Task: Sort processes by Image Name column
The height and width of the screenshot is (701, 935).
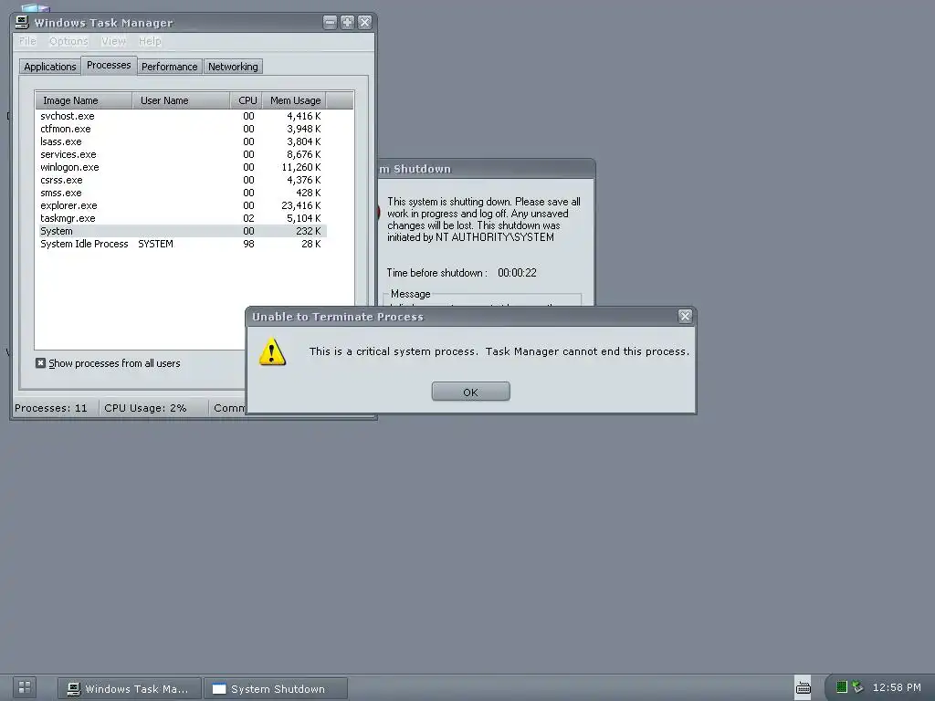Action: [83, 100]
